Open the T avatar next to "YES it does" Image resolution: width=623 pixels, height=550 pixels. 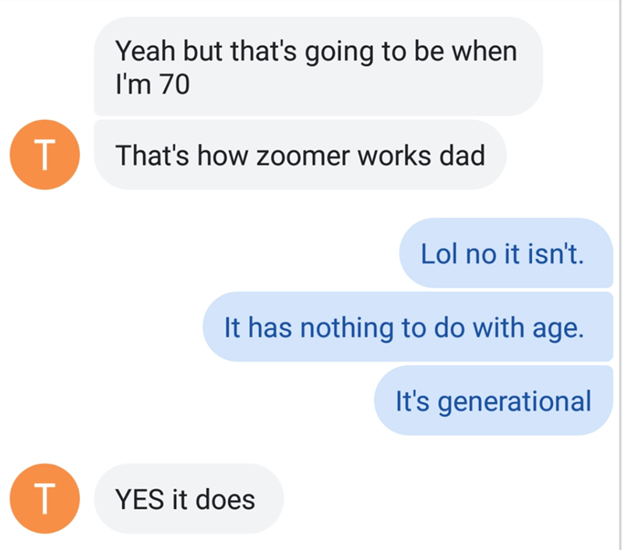[45, 499]
